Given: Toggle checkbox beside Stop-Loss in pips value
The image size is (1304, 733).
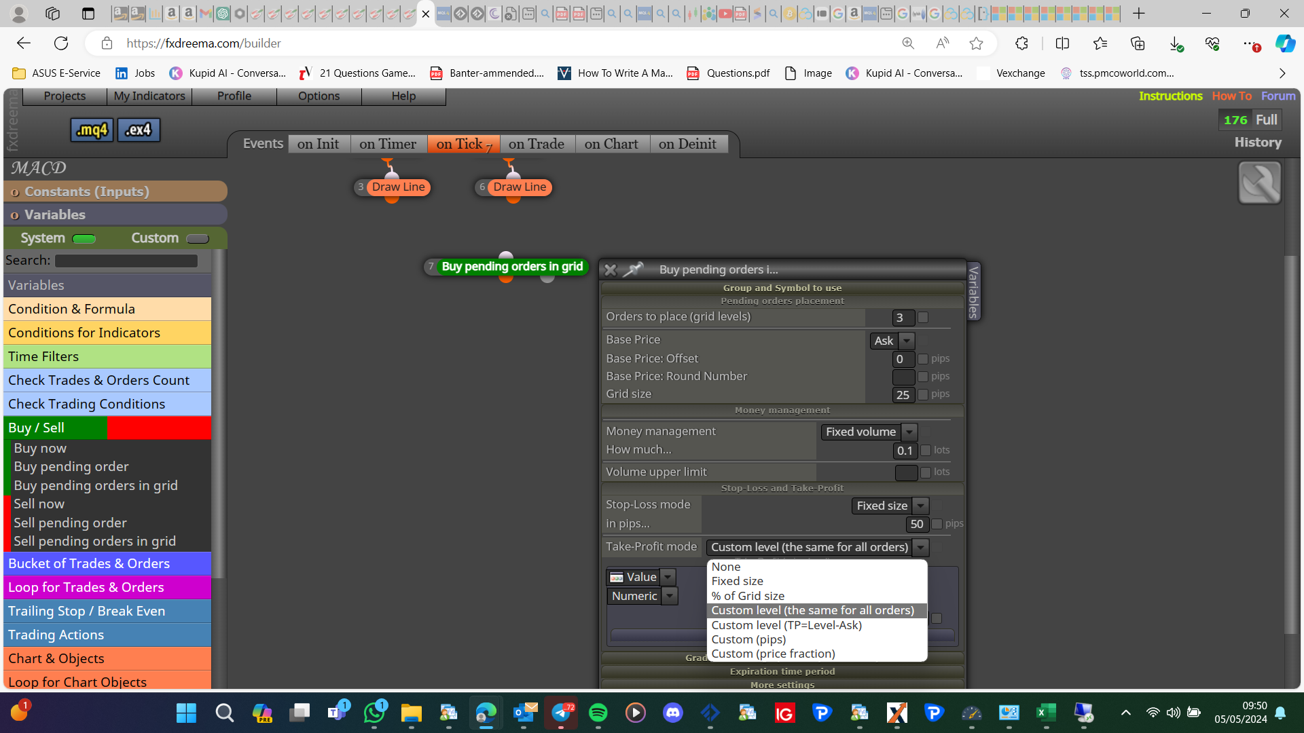Looking at the screenshot, I should [937, 524].
